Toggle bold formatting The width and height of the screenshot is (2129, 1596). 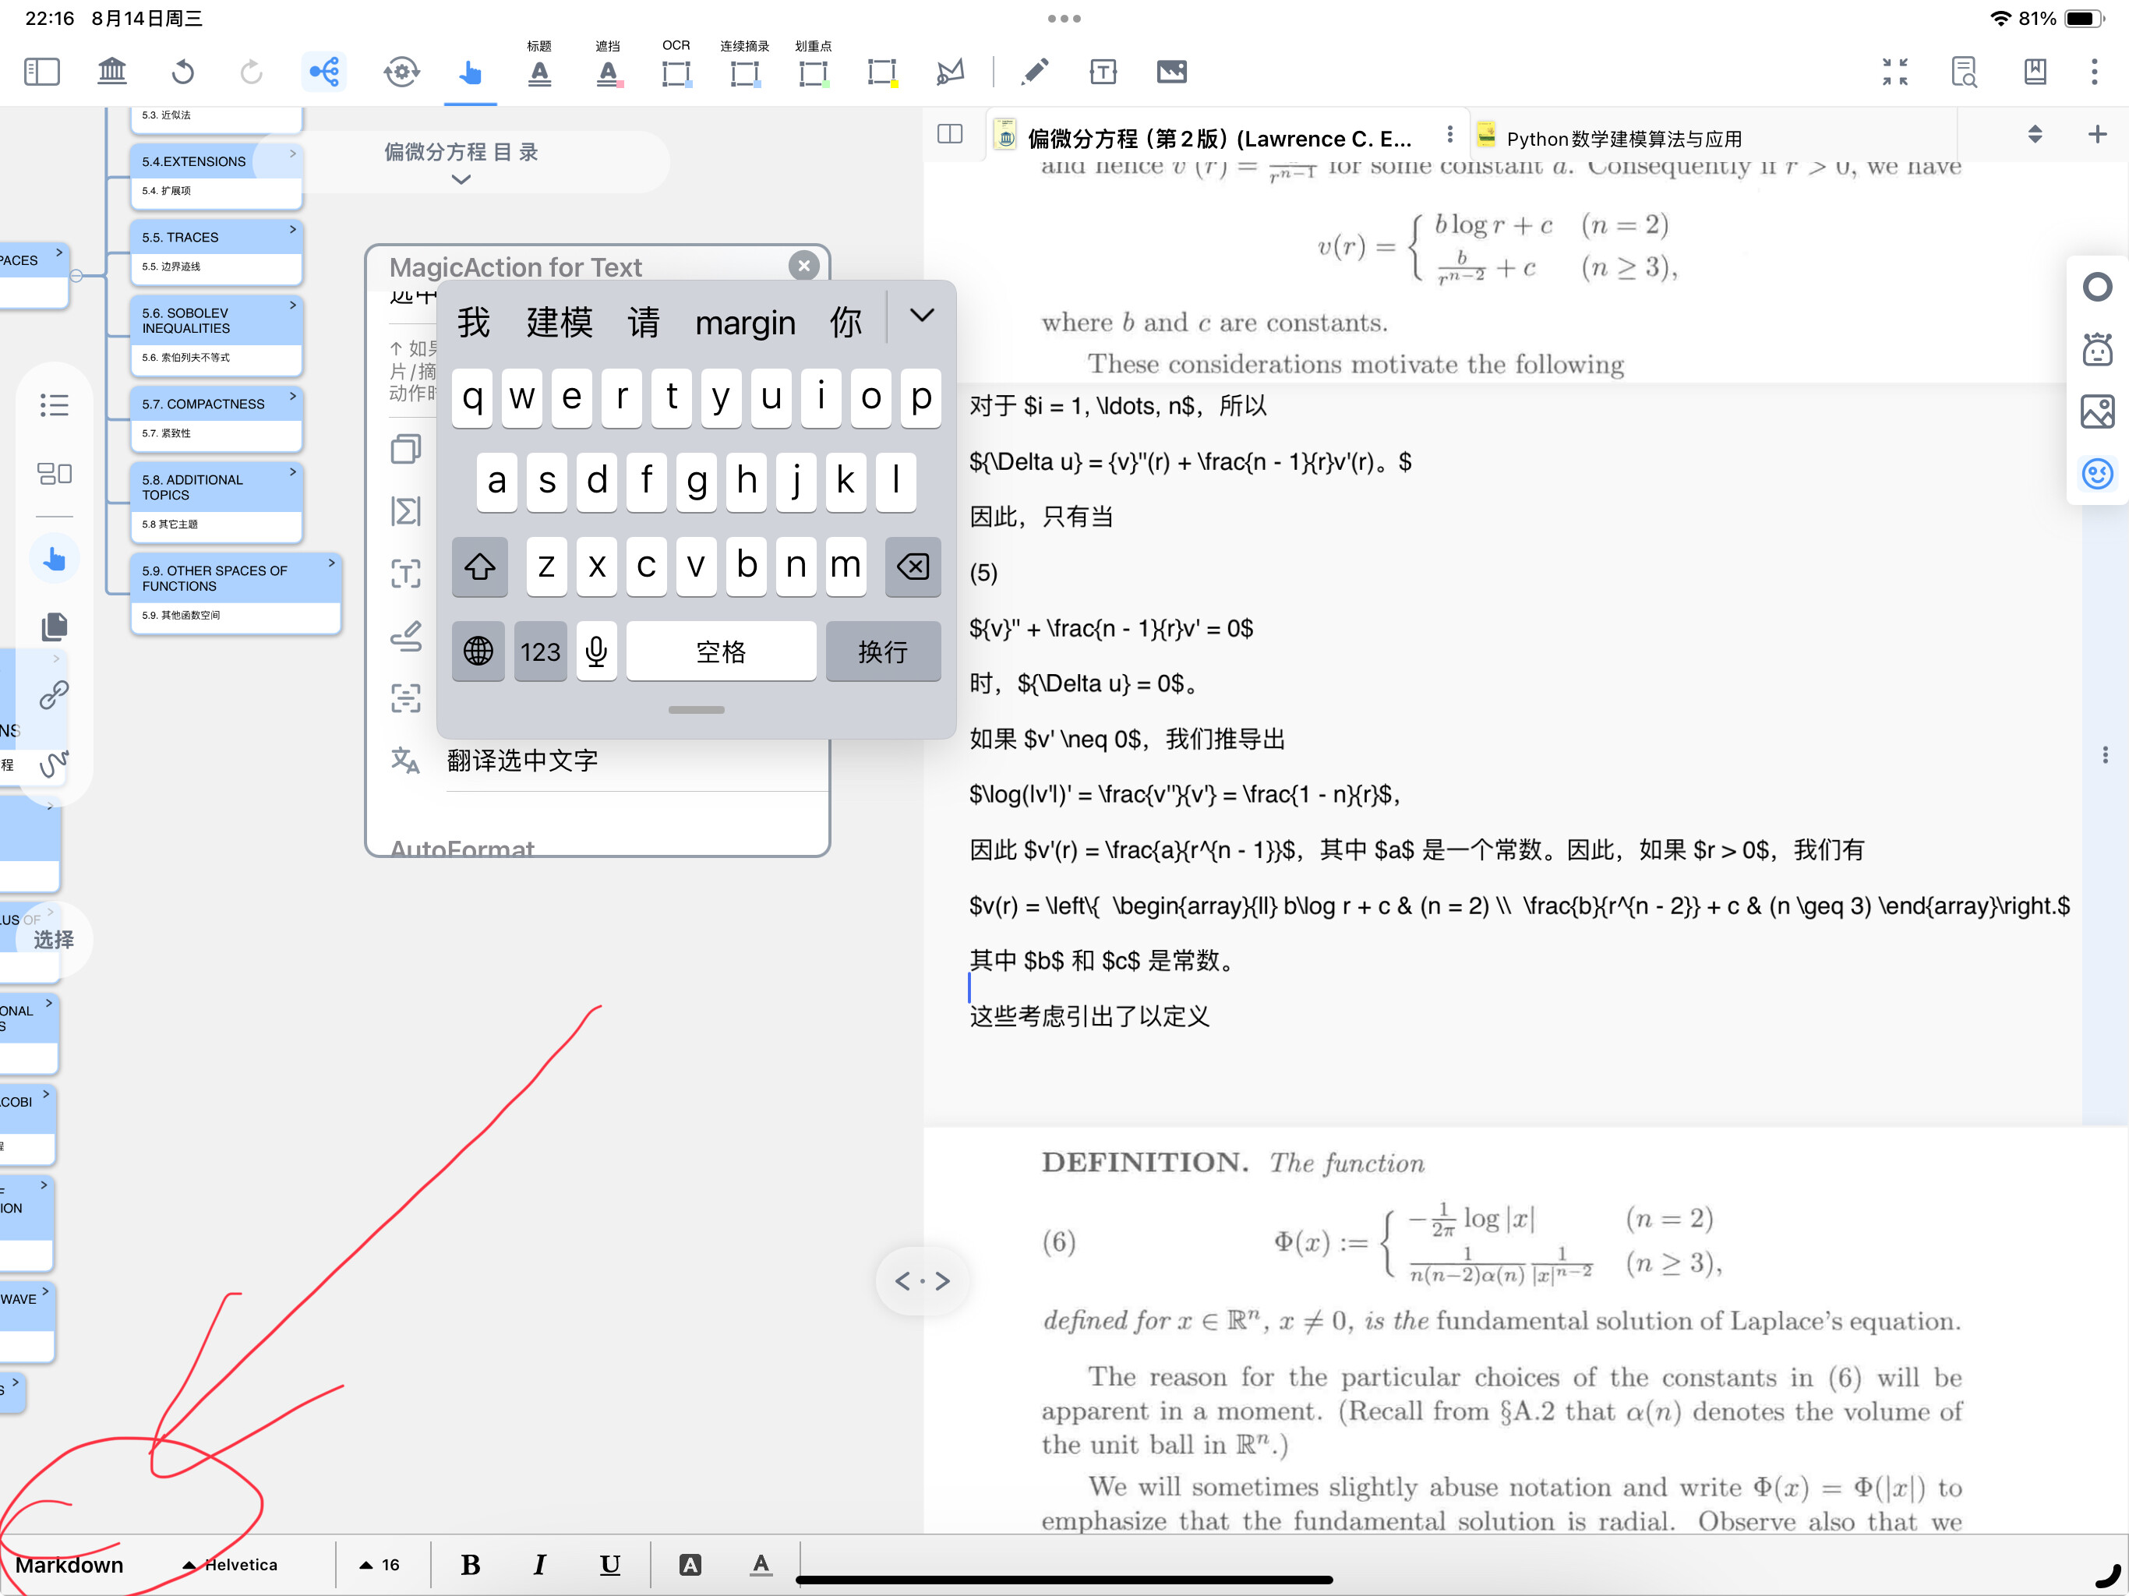click(x=471, y=1564)
